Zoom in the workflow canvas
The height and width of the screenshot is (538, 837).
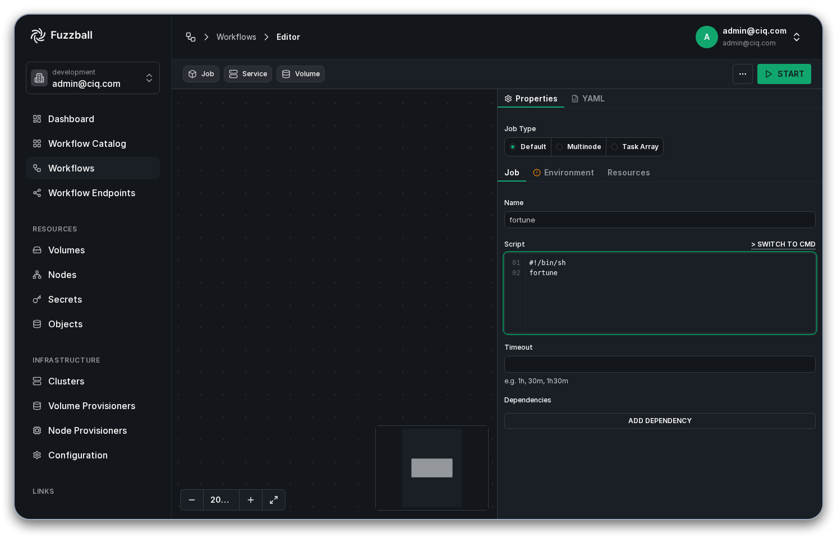coord(251,500)
